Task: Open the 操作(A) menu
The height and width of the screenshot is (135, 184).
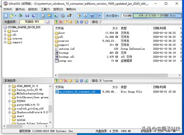Action: (20, 9)
